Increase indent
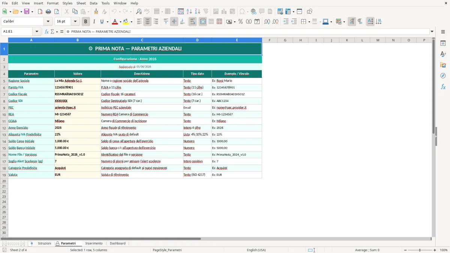Viewport: 450px width, 253px height. click(286, 22)
